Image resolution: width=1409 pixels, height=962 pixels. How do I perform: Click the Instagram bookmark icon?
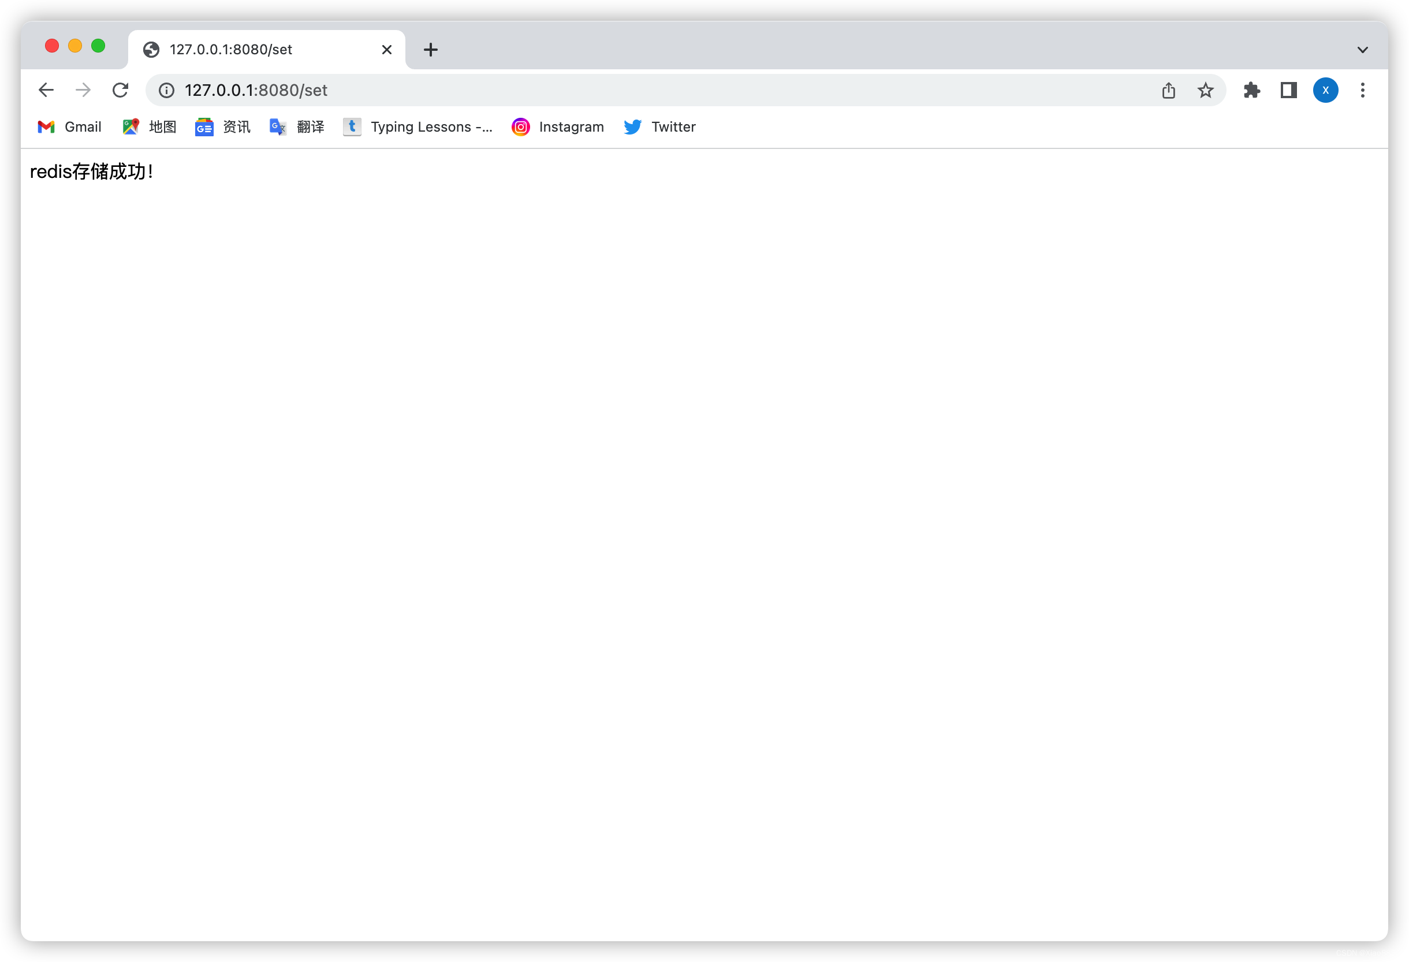(521, 128)
